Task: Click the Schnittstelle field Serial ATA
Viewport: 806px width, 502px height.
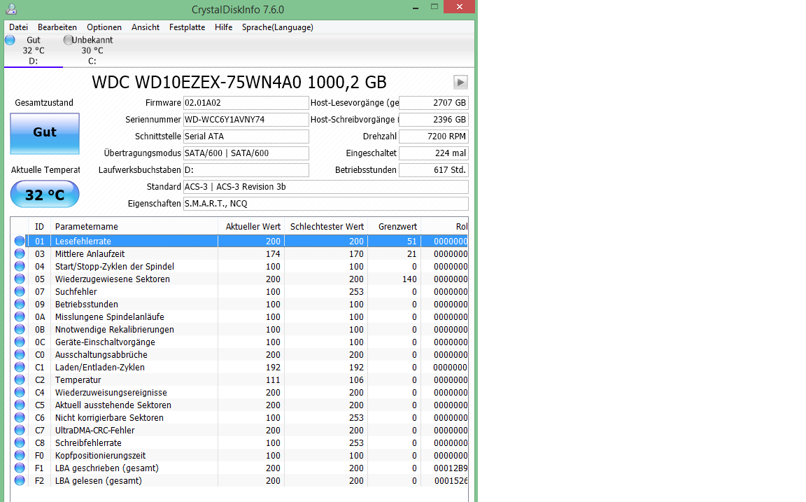Action: pyautogui.click(x=246, y=137)
